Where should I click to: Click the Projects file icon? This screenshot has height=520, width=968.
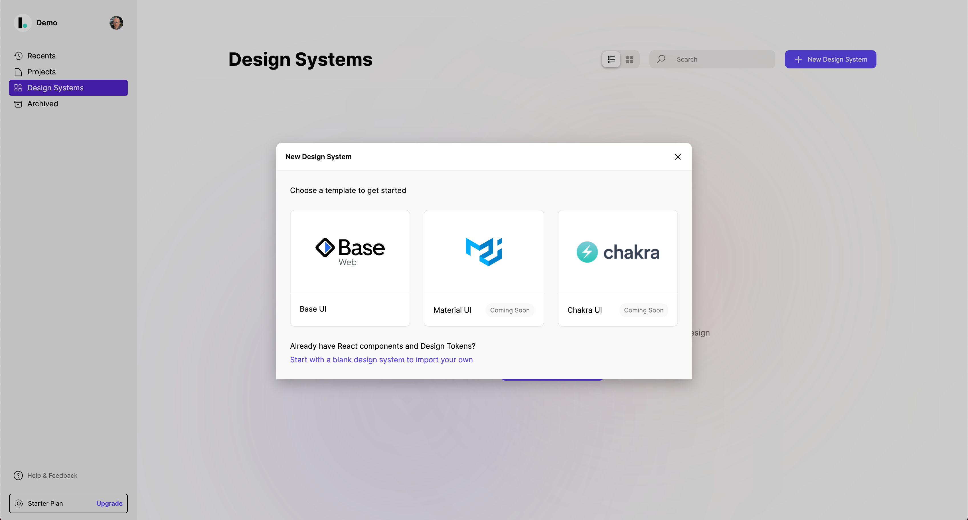click(x=18, y=72)
